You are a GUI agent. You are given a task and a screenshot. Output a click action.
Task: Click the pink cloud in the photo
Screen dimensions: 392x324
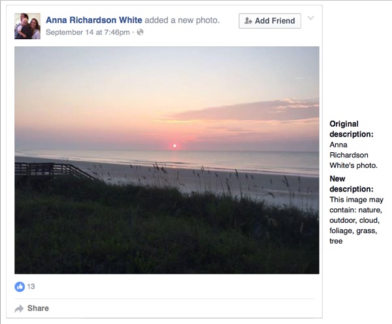246,111
